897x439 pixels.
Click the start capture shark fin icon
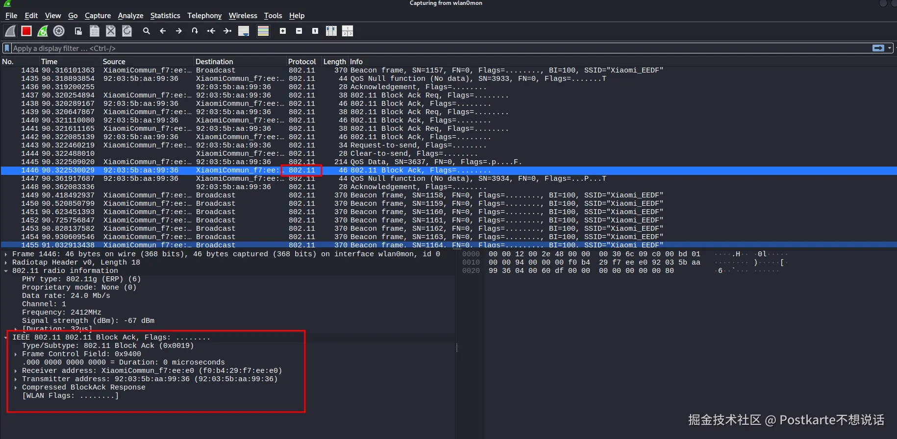10,31
